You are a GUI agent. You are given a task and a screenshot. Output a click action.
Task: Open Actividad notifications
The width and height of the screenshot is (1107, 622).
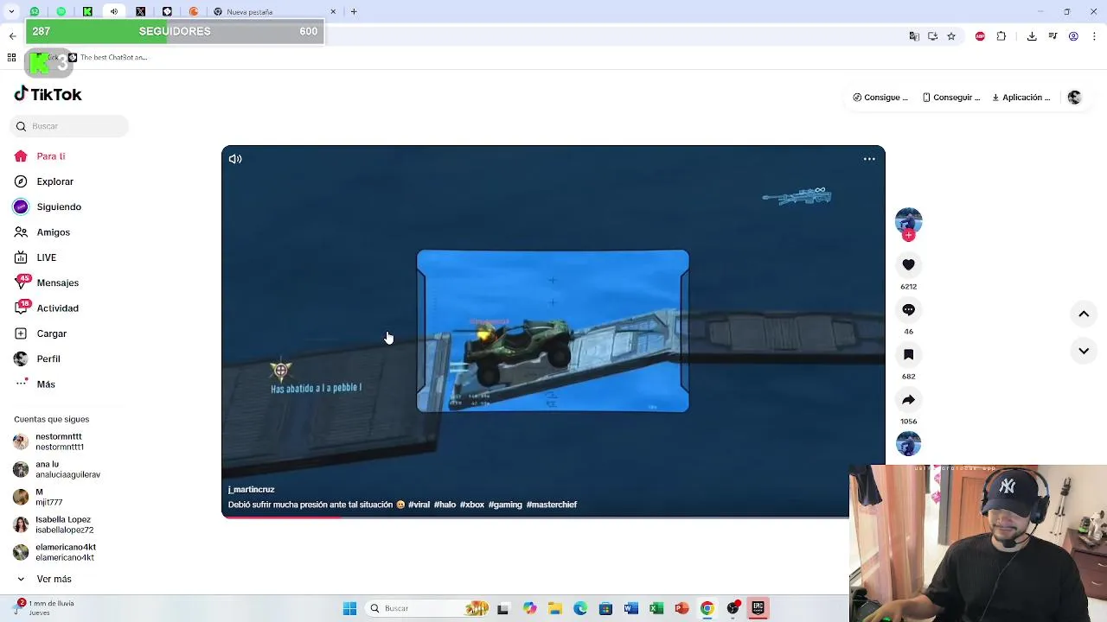pyautogui.click(x=46, y=308)
